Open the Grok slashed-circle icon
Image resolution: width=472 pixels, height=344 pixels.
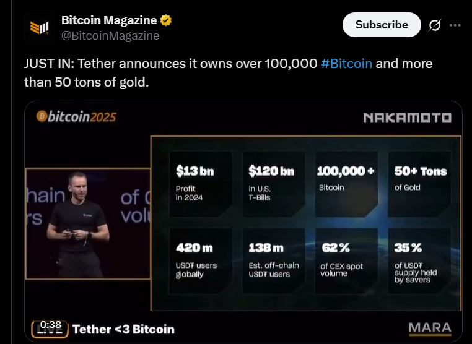click(435, 25)
